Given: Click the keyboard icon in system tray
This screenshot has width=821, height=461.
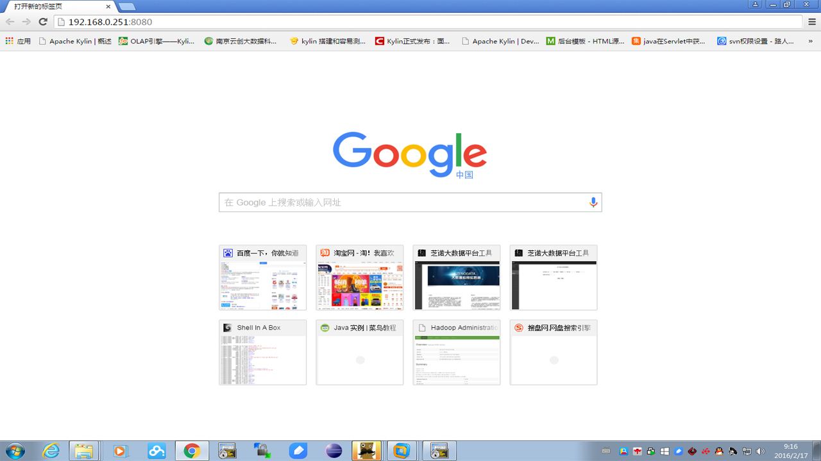Looking at the screenshot, I should 606,451.
